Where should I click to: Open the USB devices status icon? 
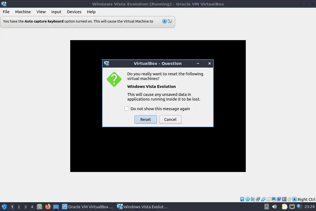pos(263,199)
